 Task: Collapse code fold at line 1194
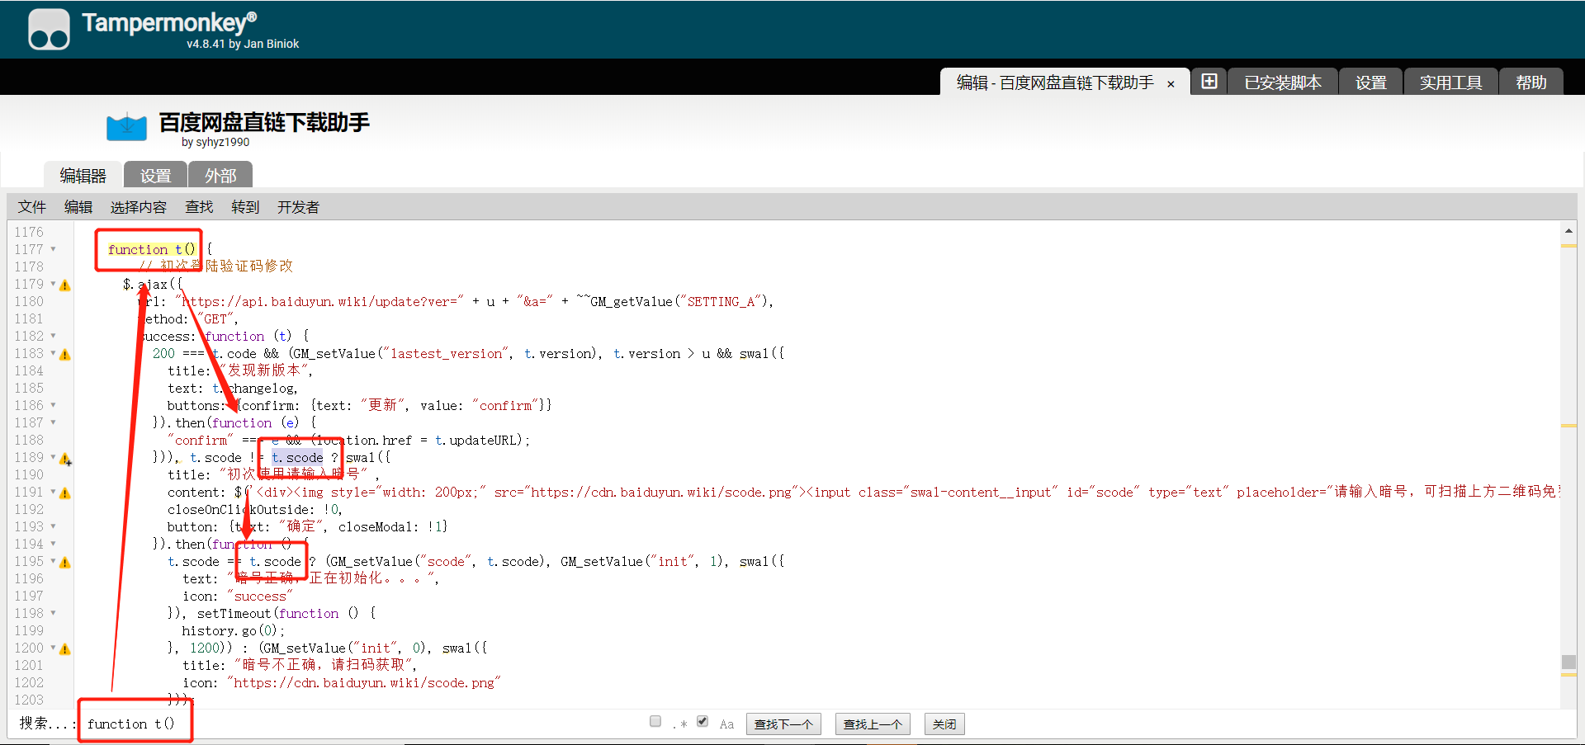coord(54,544)
